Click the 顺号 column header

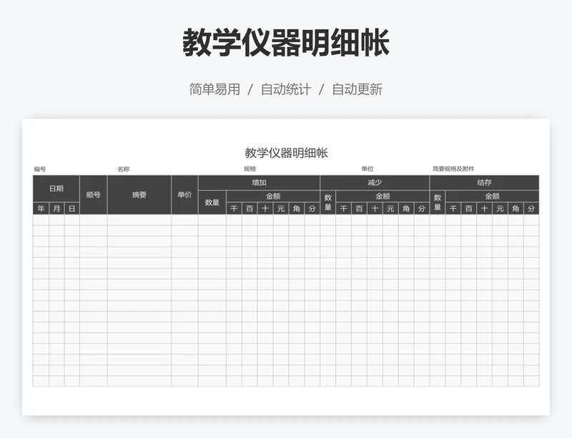94,195
